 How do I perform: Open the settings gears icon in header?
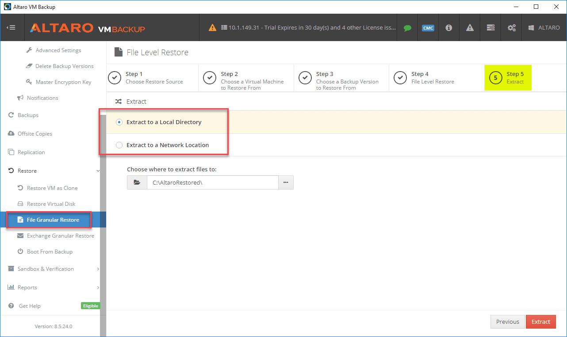(x=512, y=27)
